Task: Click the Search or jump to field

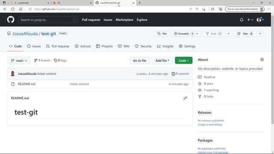Action: pyautogui.click(x=48, y=20)
